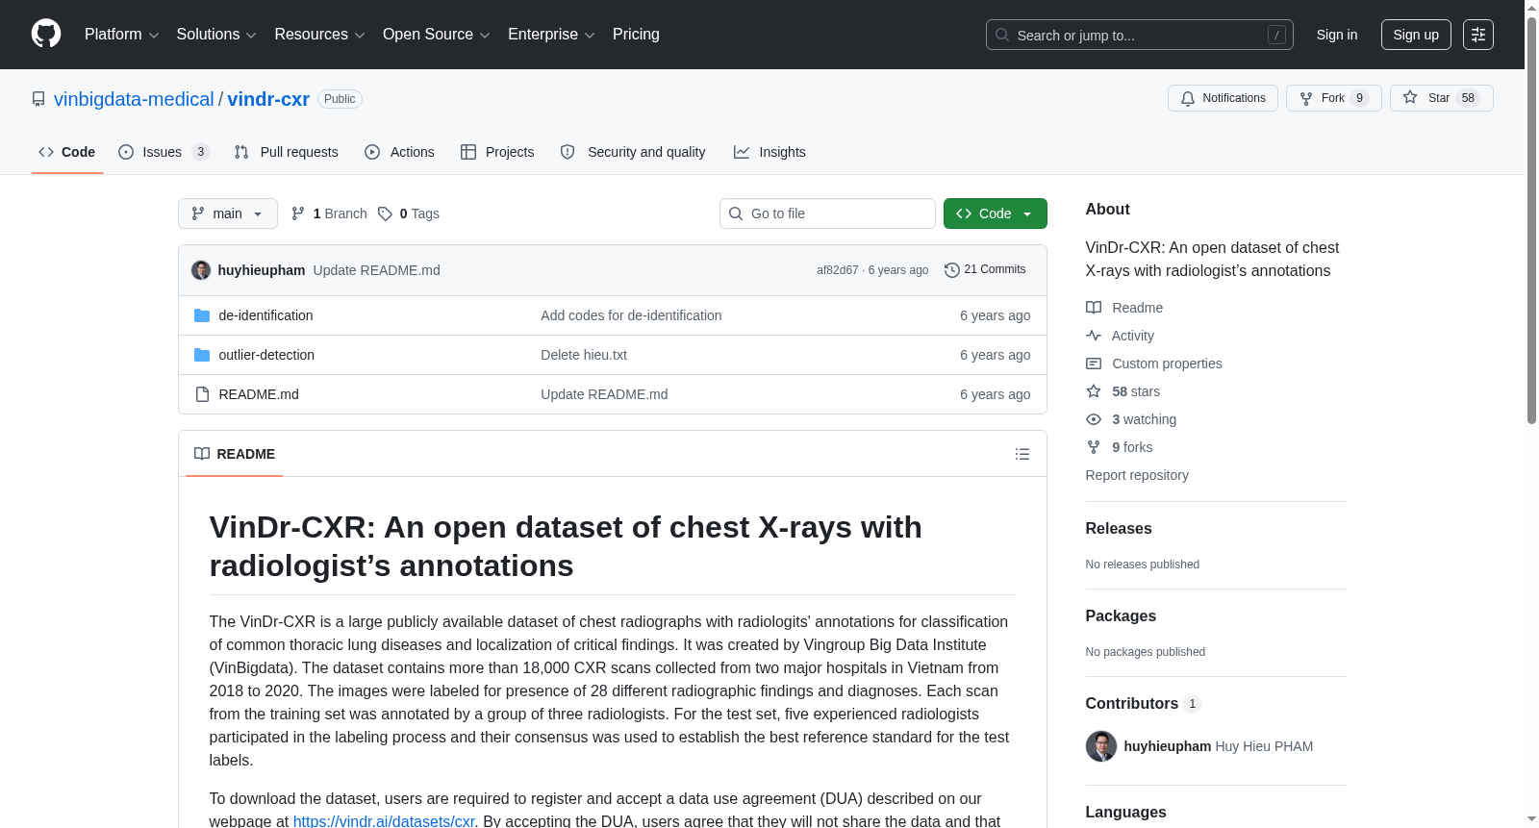This screenshot has height=828, width=1539.
Task: Click the star icon beside 58 stars
Action: (x=1094, y=391)
